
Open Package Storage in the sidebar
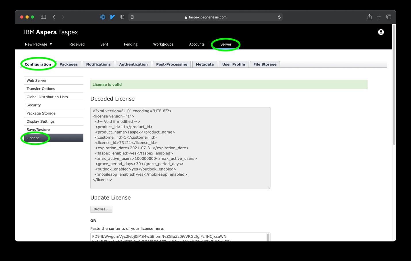click(54, 113)
